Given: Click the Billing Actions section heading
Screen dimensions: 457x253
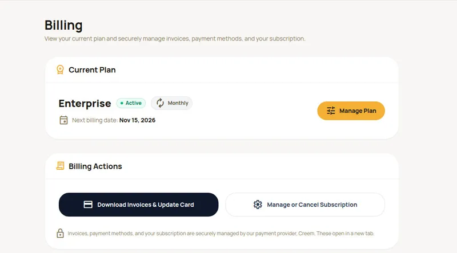Looking at the screenshot, I should (95, 166).
